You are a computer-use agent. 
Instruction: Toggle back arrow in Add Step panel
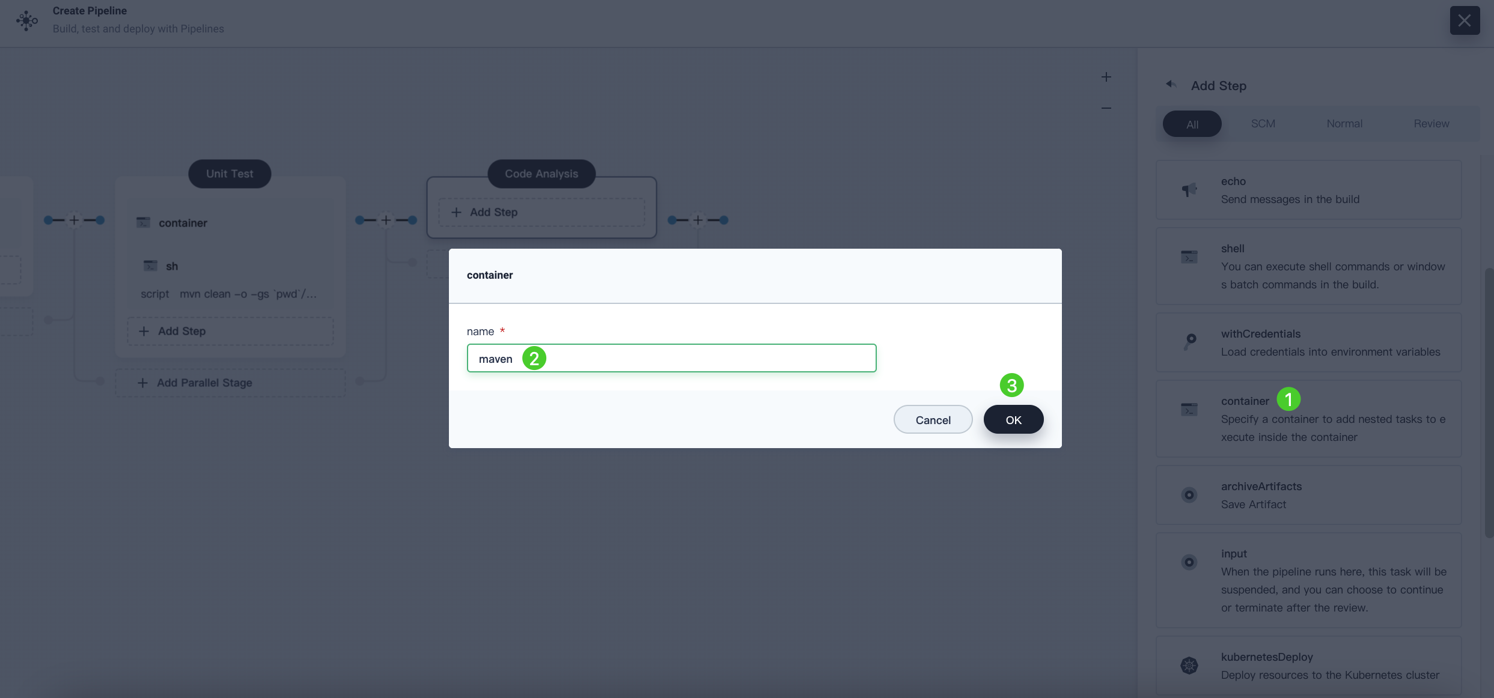(x=1170, y=85)
